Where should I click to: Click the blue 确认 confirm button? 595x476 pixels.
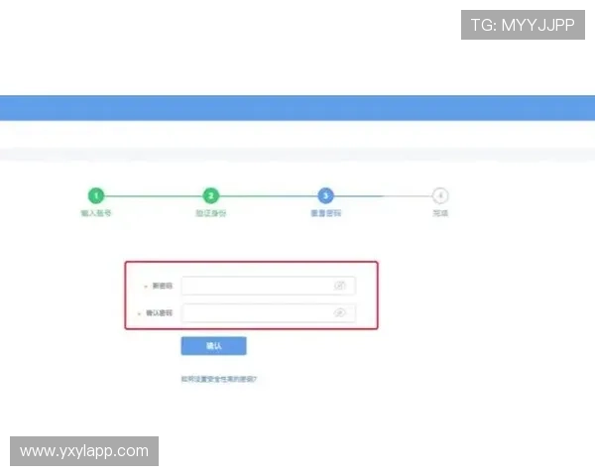click(213, 346)
